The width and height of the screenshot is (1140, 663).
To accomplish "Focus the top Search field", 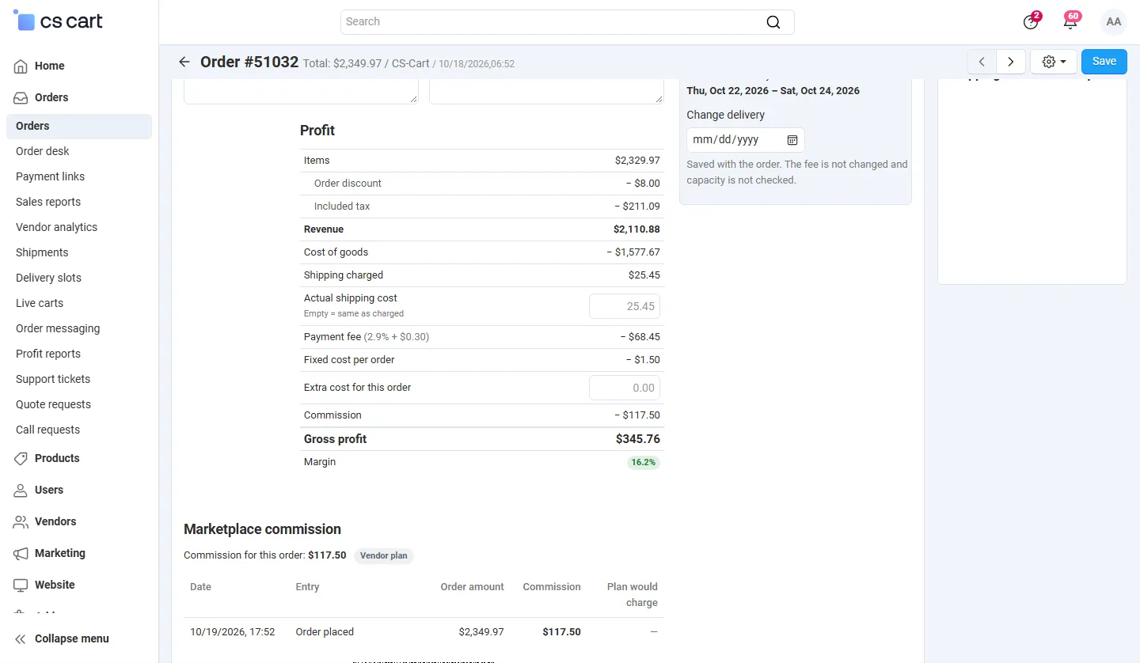I will (567, 22).
